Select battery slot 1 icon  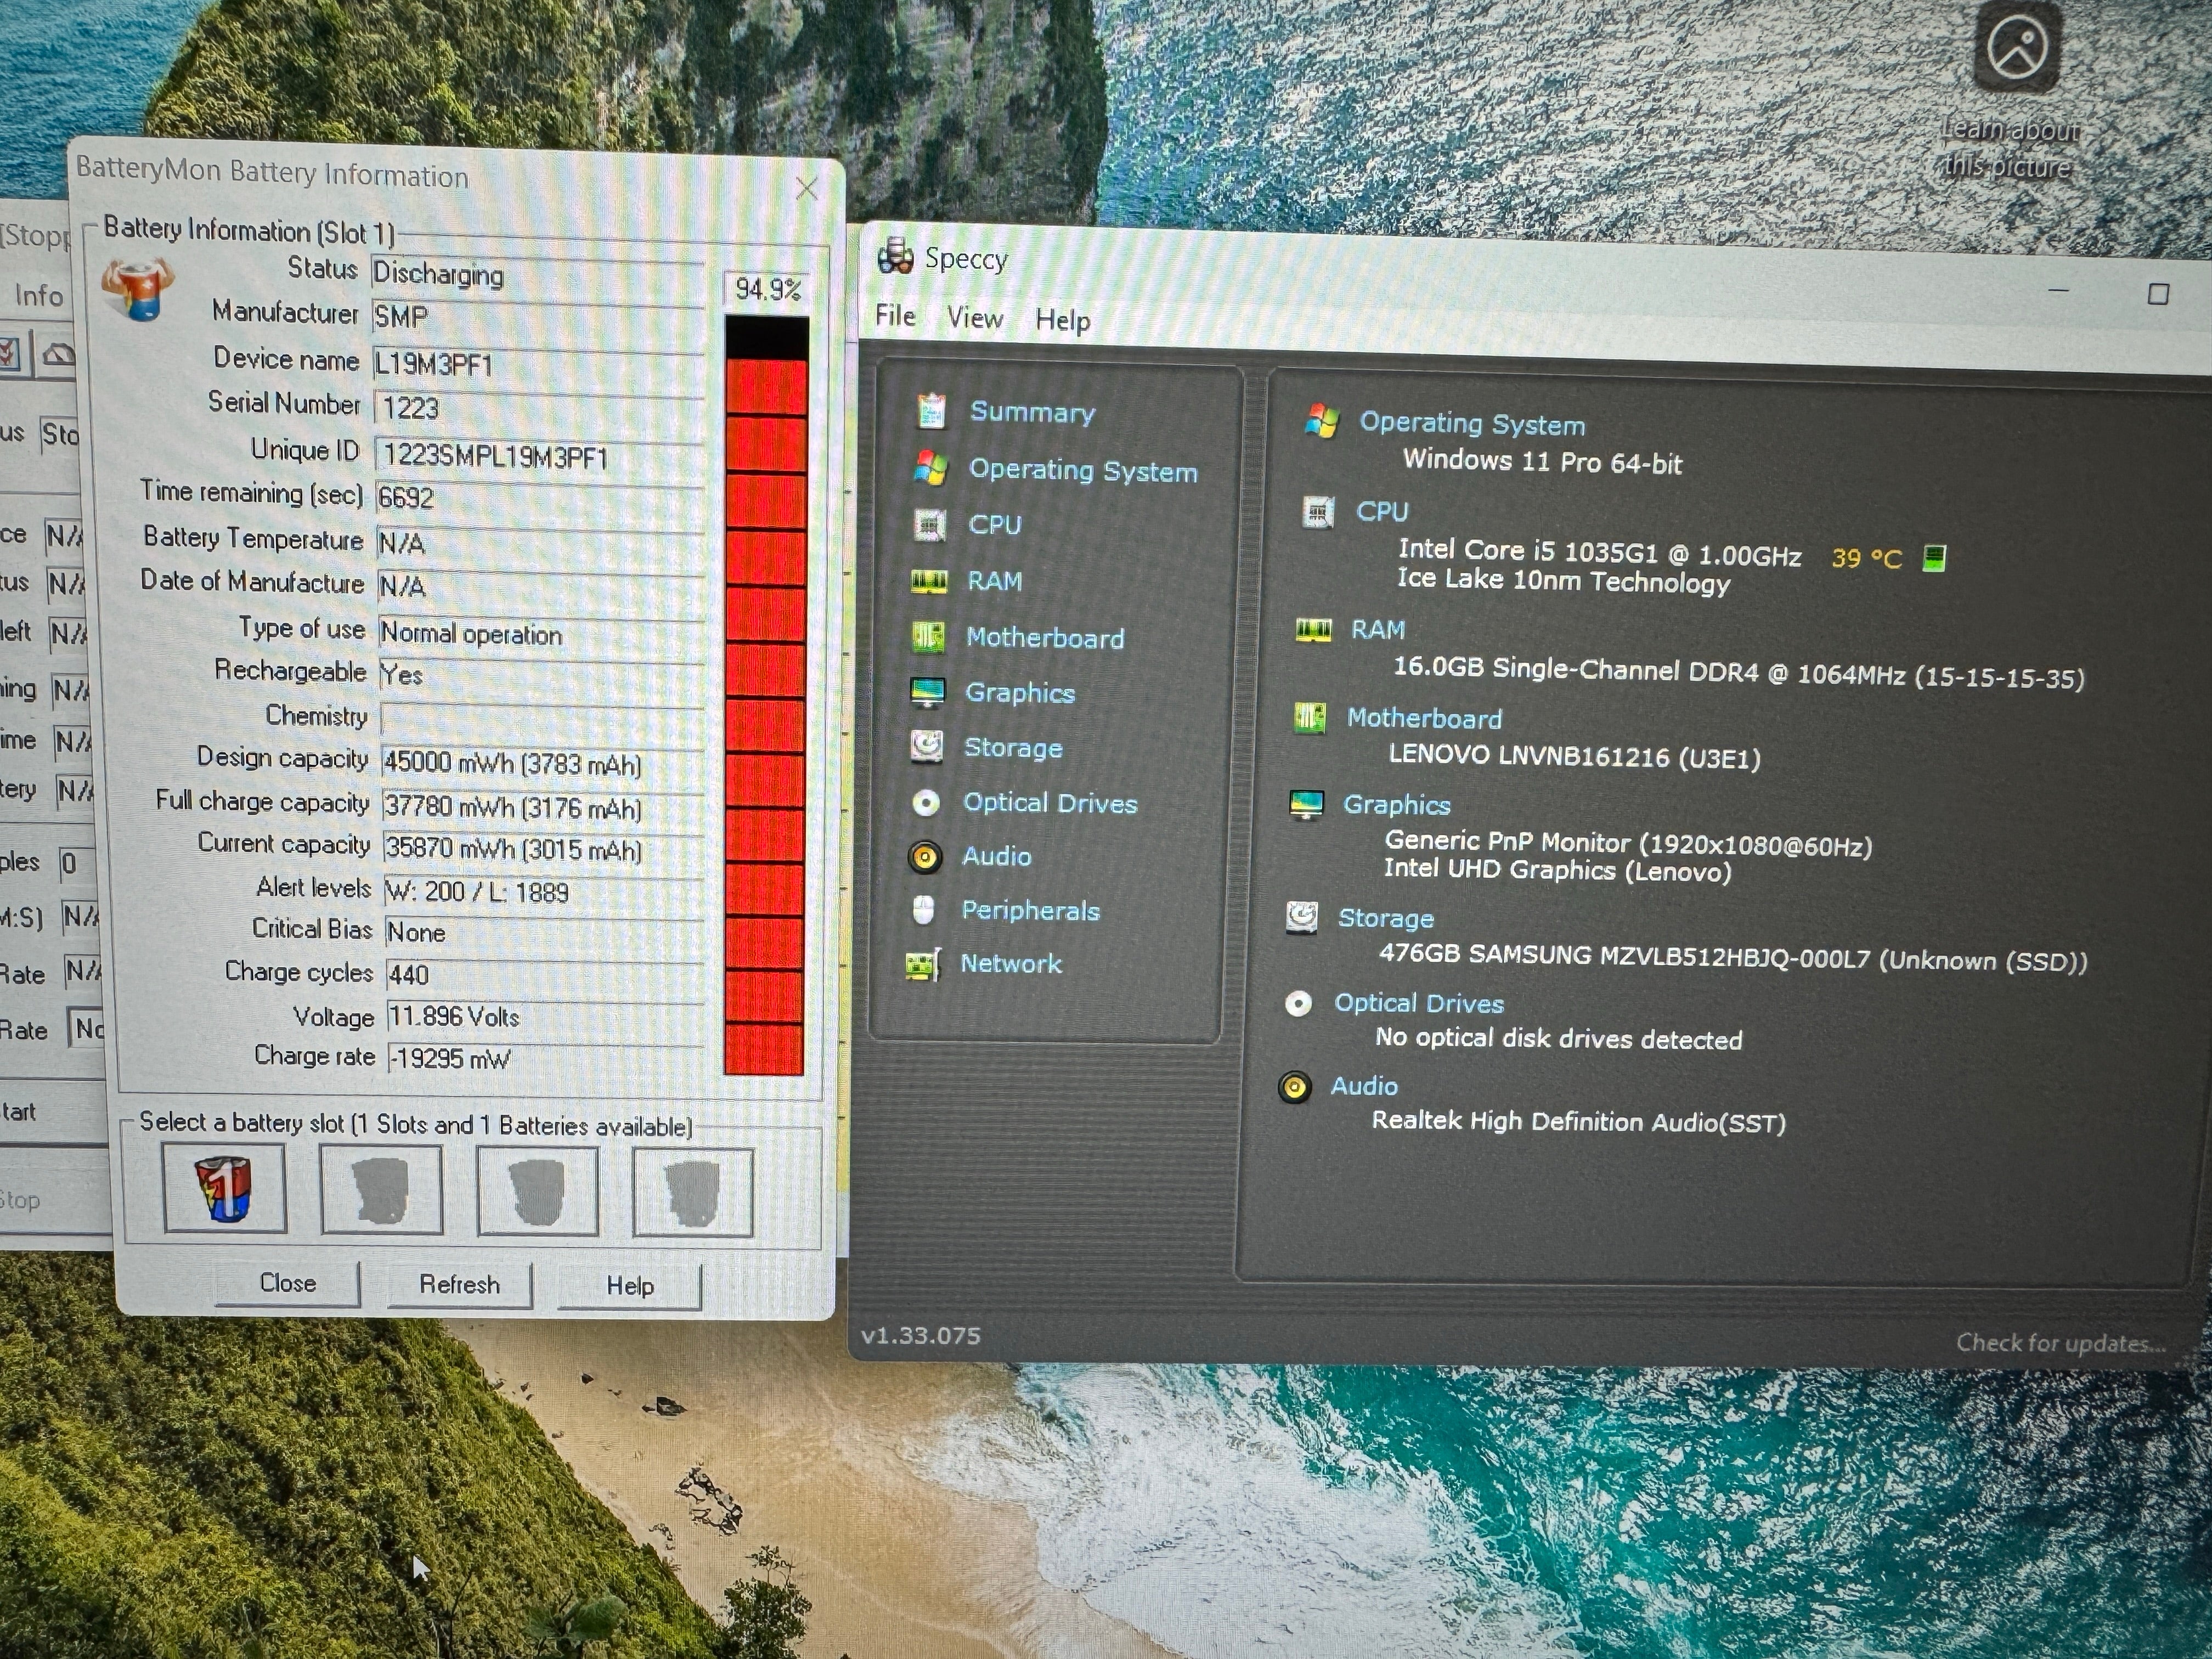coord(224,1188)
